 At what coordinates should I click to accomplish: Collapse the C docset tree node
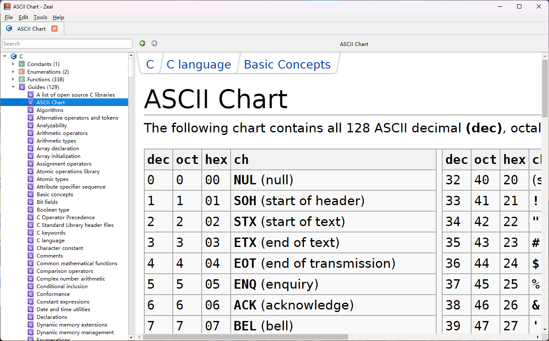pos(5,56)
